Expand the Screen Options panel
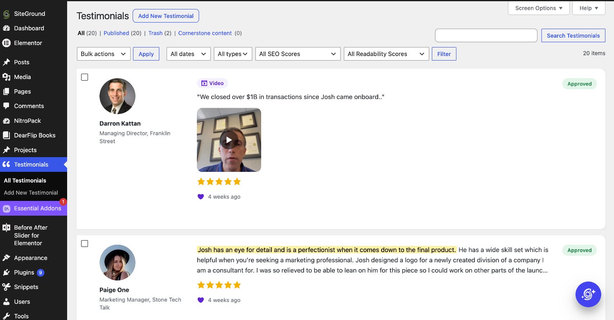Viewport: 614px width, 320px height. (x=539, y=8)
